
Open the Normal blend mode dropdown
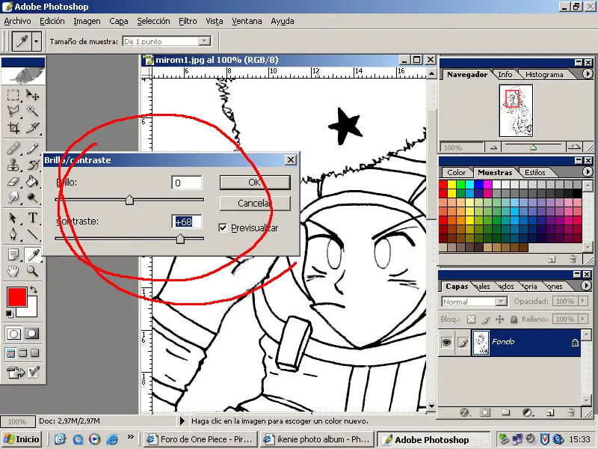pos(501,302)
